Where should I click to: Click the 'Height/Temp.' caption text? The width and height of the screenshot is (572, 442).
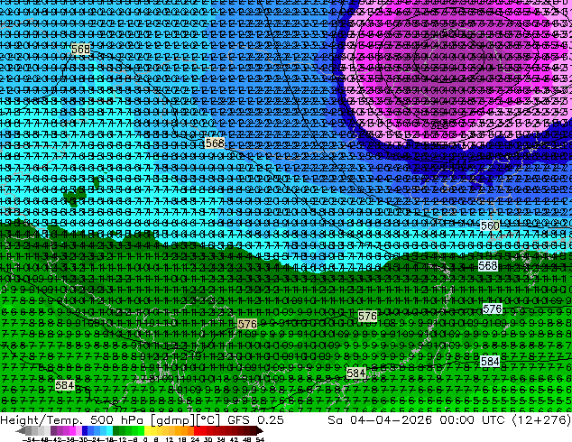point(42,420)
